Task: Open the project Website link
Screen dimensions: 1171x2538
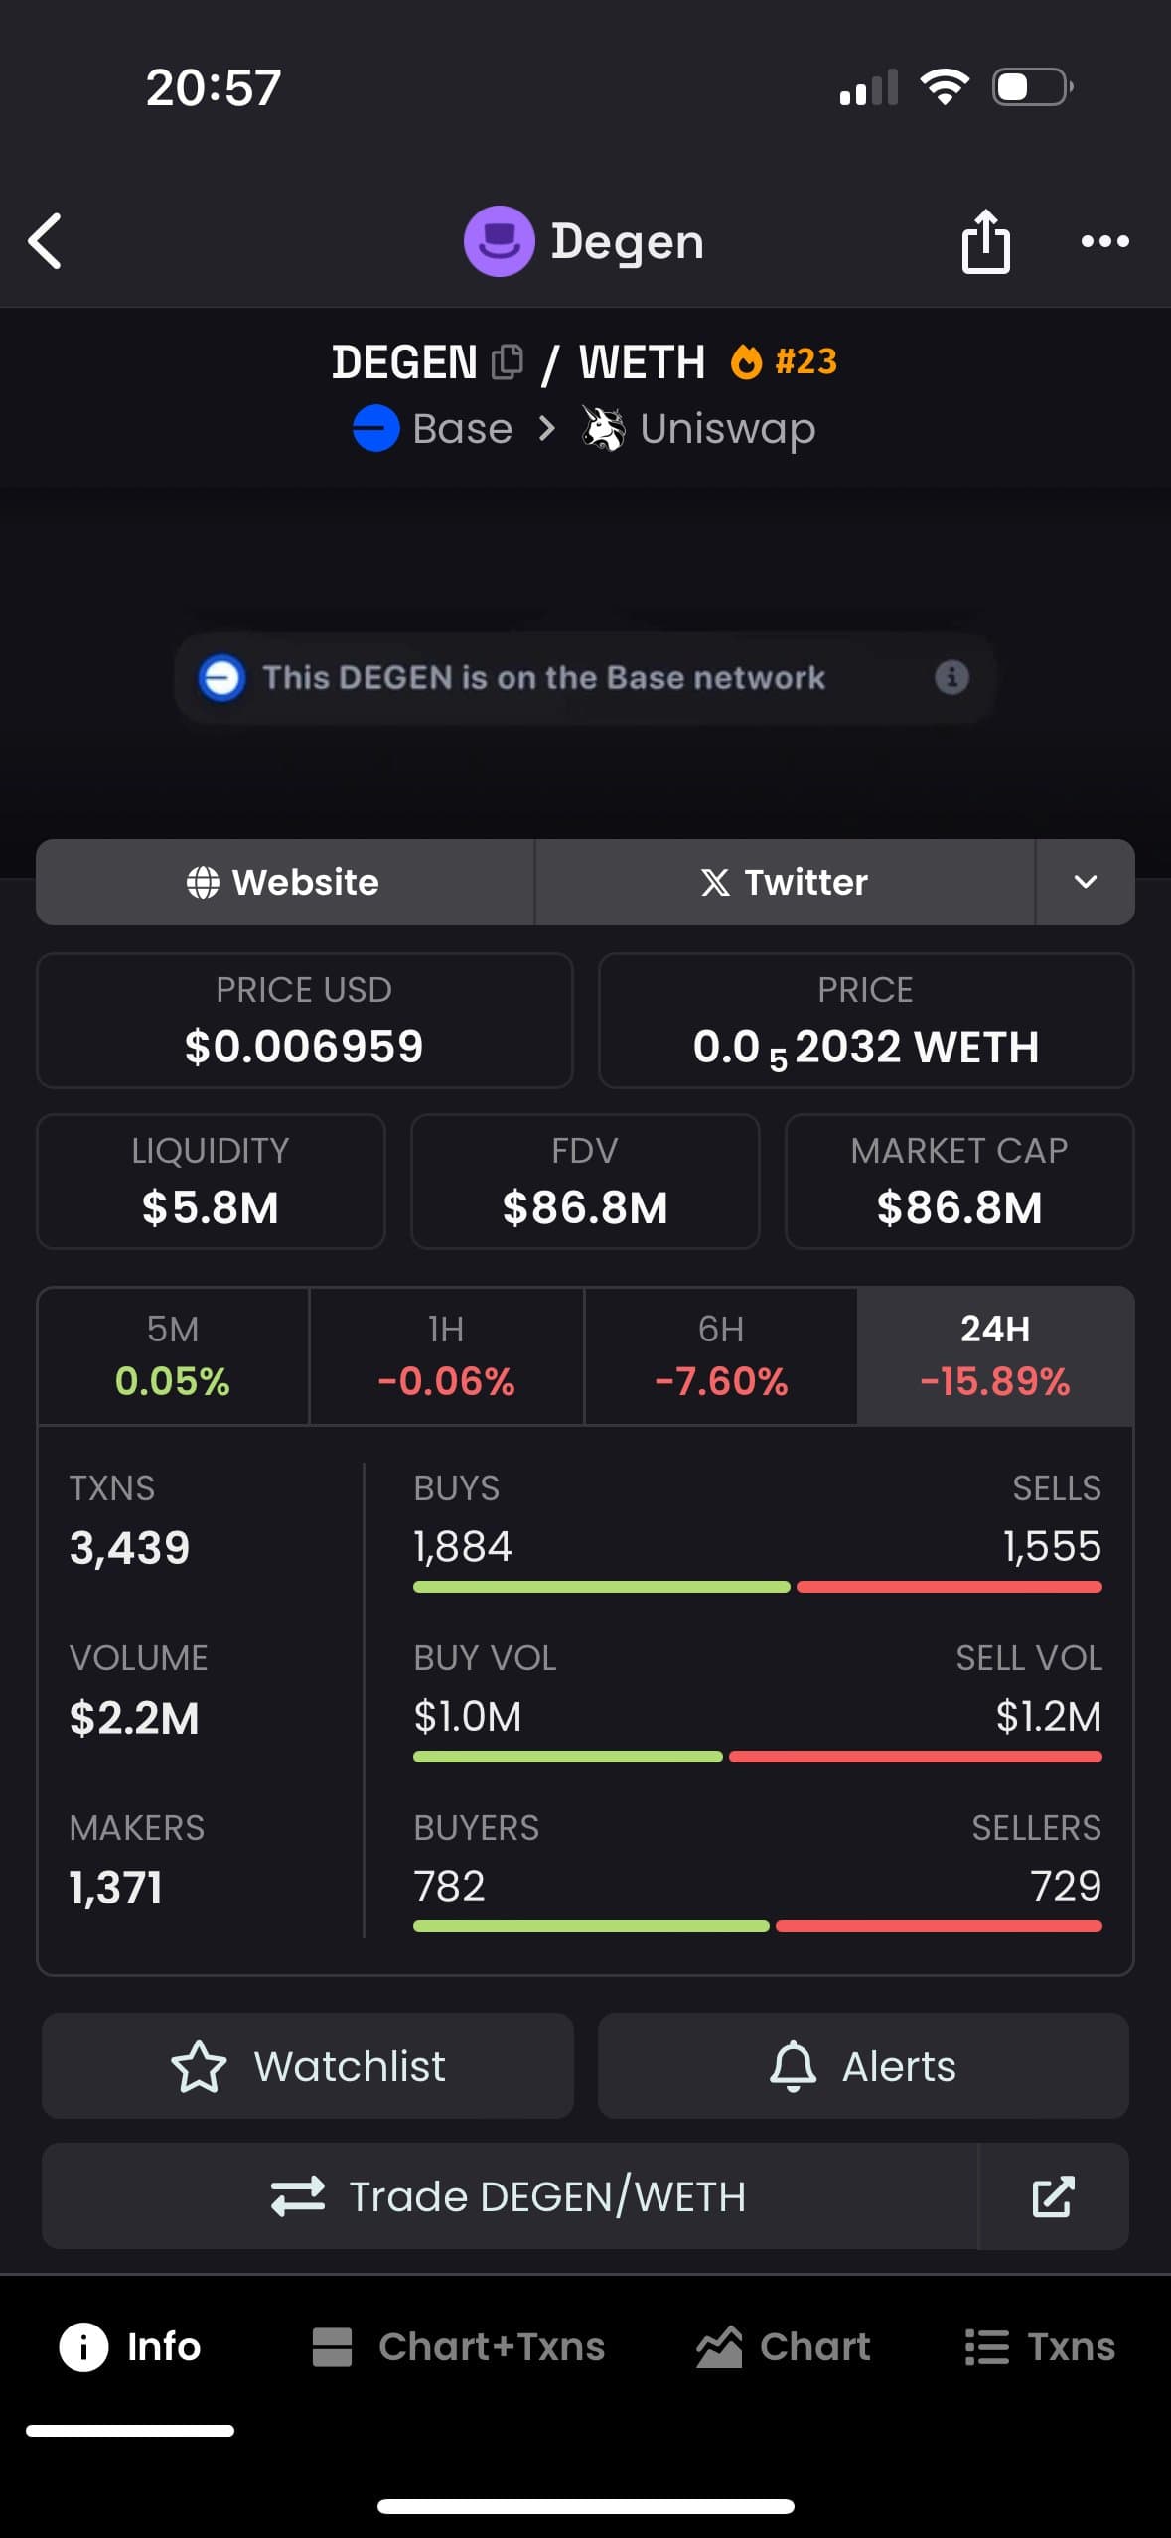Action: pyautogui.click(x=285, y=882)
